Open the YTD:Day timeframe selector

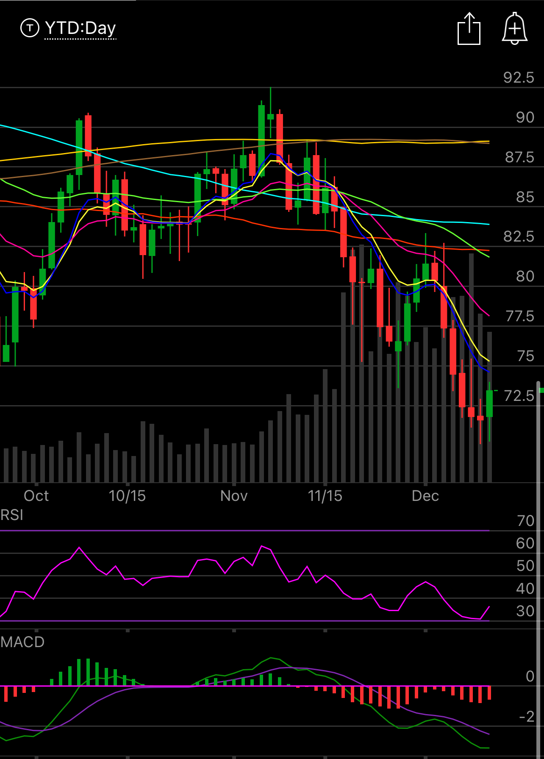click(x=80, y=28)
